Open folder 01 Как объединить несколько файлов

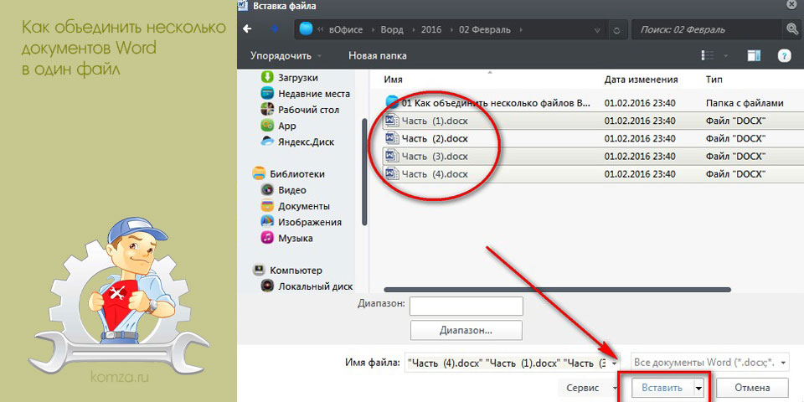pyautogui.click(x=497, y=103)
